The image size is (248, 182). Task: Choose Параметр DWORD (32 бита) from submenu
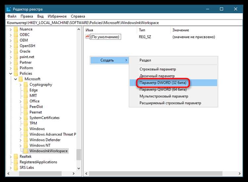click(173, 83)
